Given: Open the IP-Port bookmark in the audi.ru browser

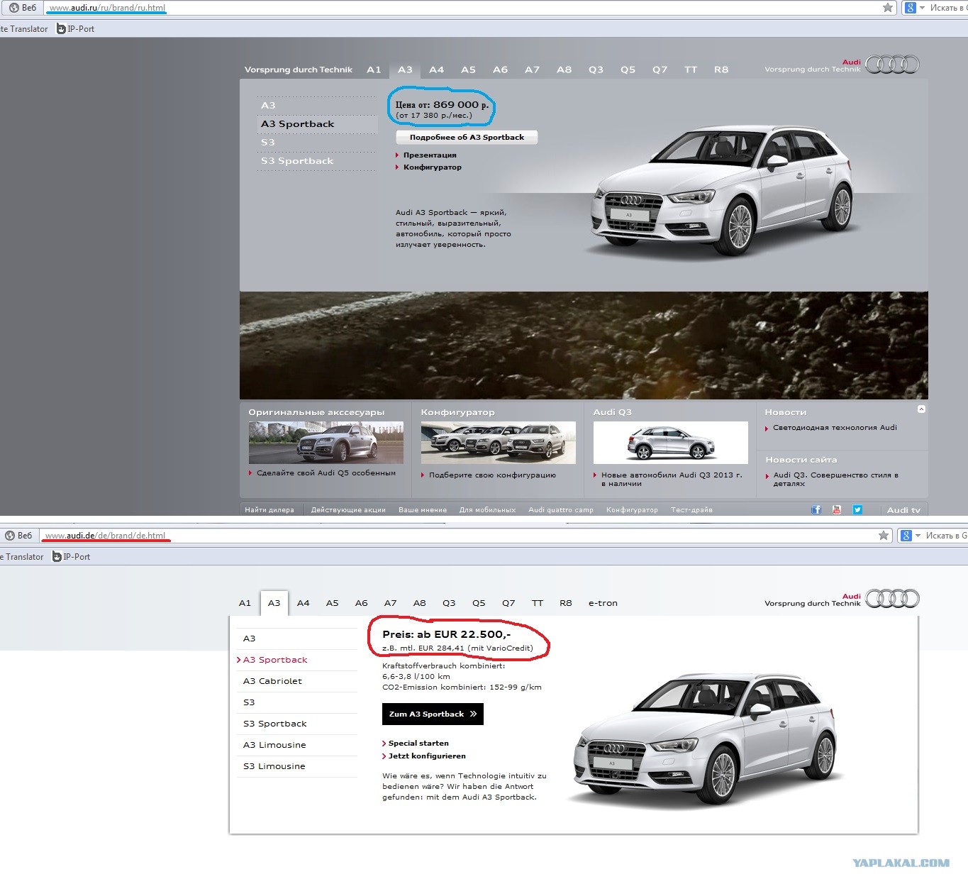Looking at the screenshot, I should (x=76, y=29).
